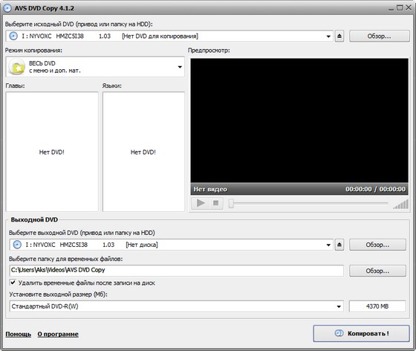Click the output drive disc icon
The height and width of the screenshot is (351, 416).
pyautogui.click(x=17, y=244)
